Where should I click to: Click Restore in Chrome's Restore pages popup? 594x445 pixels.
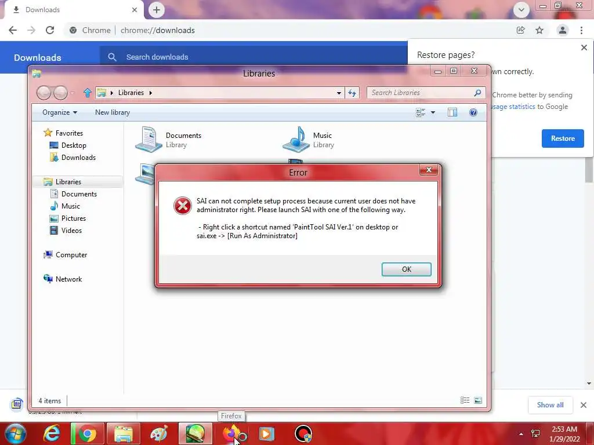[563, 138]
